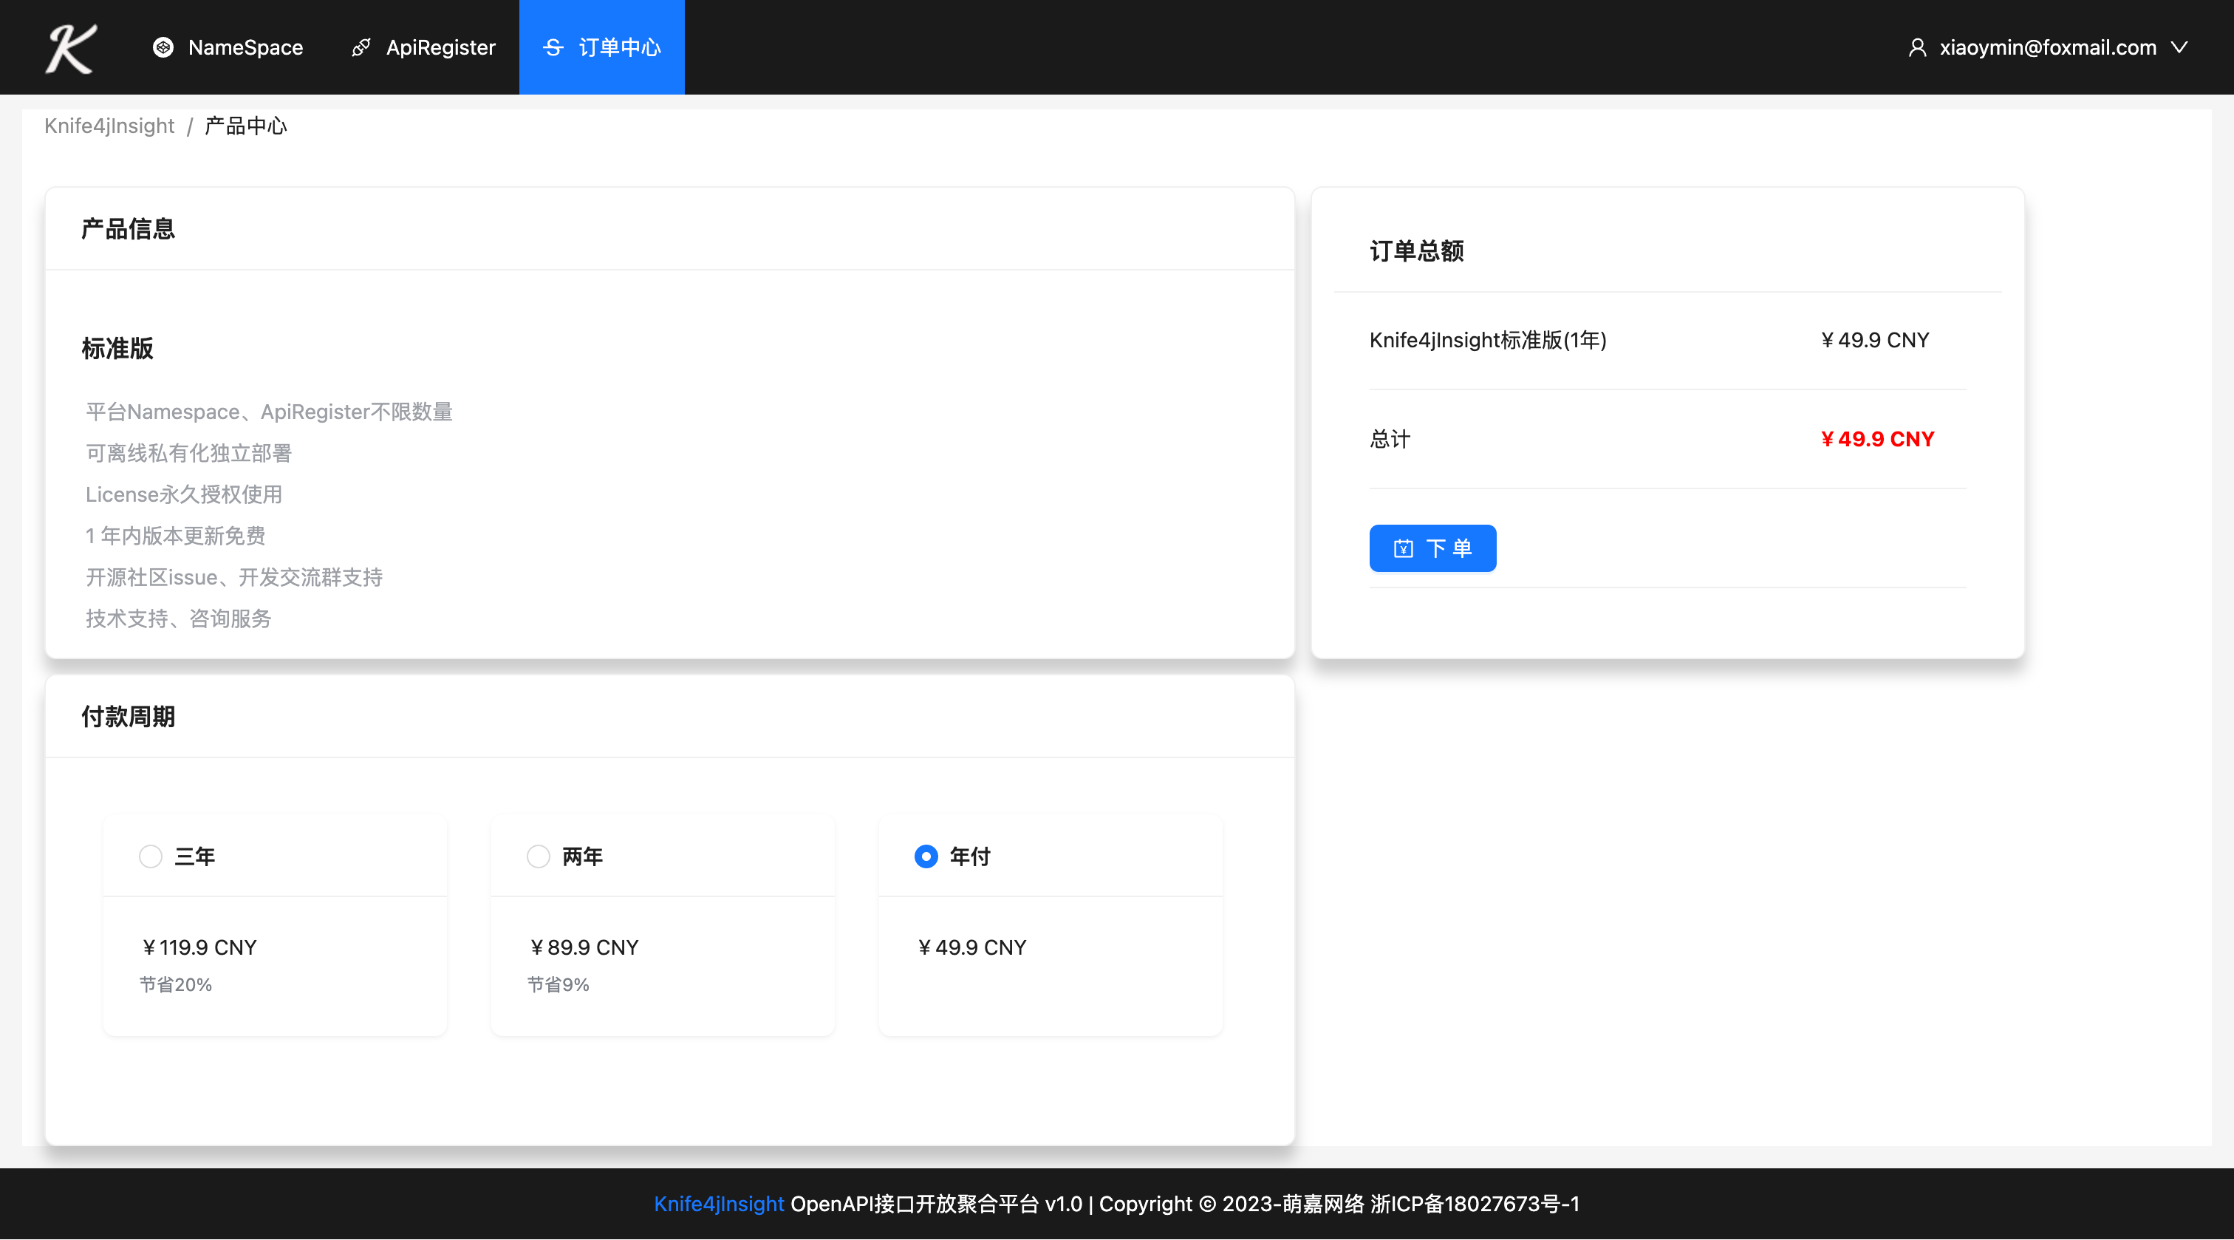
Task: Click the 产品信息 card heading
Action: pos(129,229)
